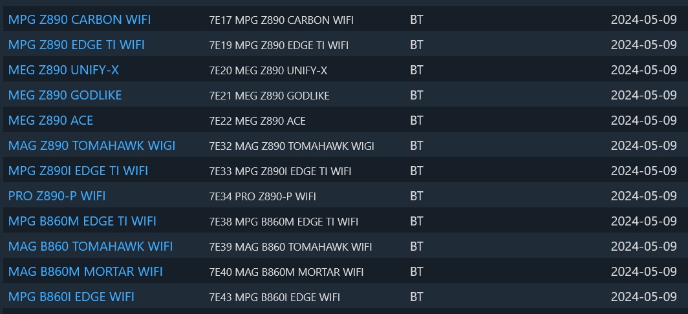
Task: Open the MPG B860M EDGE TI WIFI link
Action: pyautogui.click(x=82, y=222)
